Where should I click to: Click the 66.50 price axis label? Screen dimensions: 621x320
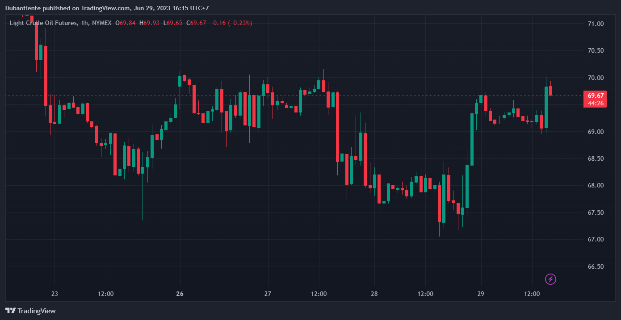point(596,266)
